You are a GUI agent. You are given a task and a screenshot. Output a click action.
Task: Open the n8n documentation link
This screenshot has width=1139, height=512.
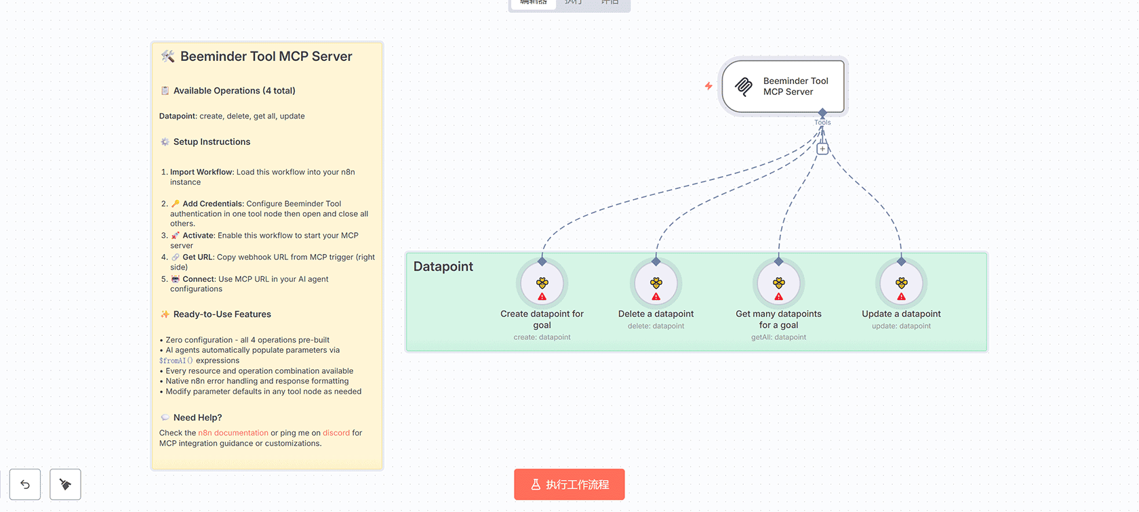233,433
